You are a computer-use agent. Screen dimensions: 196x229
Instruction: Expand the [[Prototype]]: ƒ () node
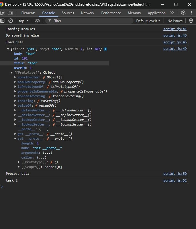19,162
